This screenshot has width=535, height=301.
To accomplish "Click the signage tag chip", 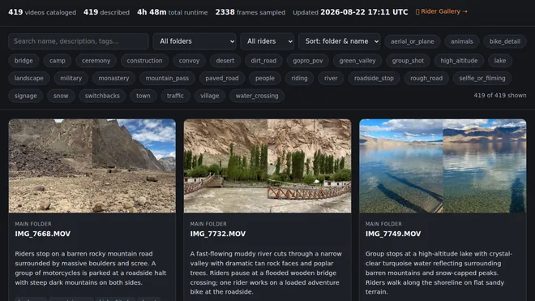I will (x=25, y=96).
